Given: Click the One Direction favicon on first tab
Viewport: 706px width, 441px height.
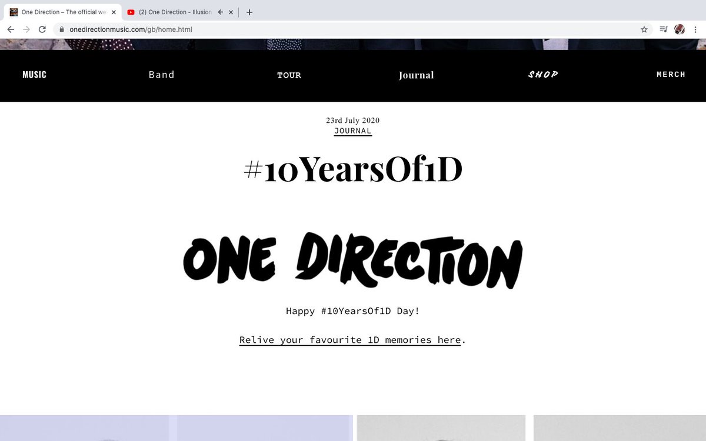Looking at the screenshot, I should [x=14, y=12].
